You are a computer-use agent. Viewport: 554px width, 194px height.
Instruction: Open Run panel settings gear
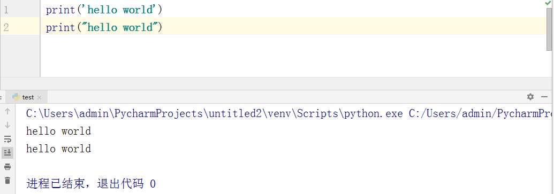[530, 97]
